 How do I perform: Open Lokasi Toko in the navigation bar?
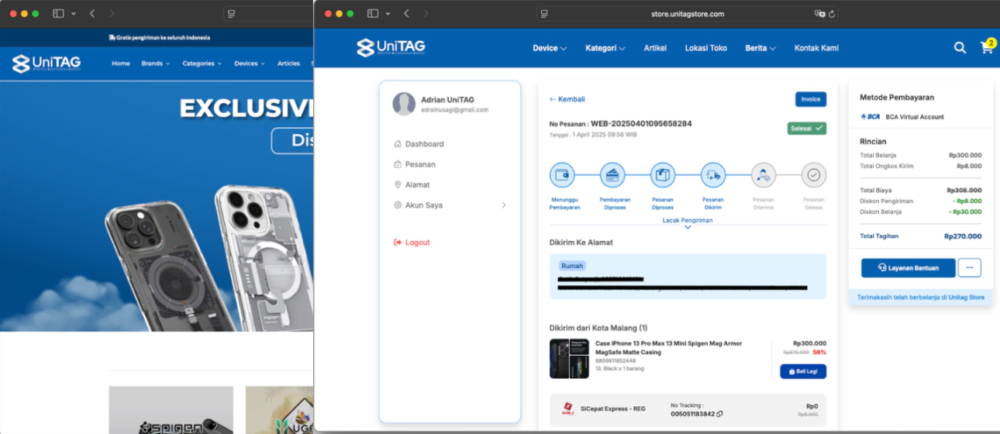[x=706, y=48]
